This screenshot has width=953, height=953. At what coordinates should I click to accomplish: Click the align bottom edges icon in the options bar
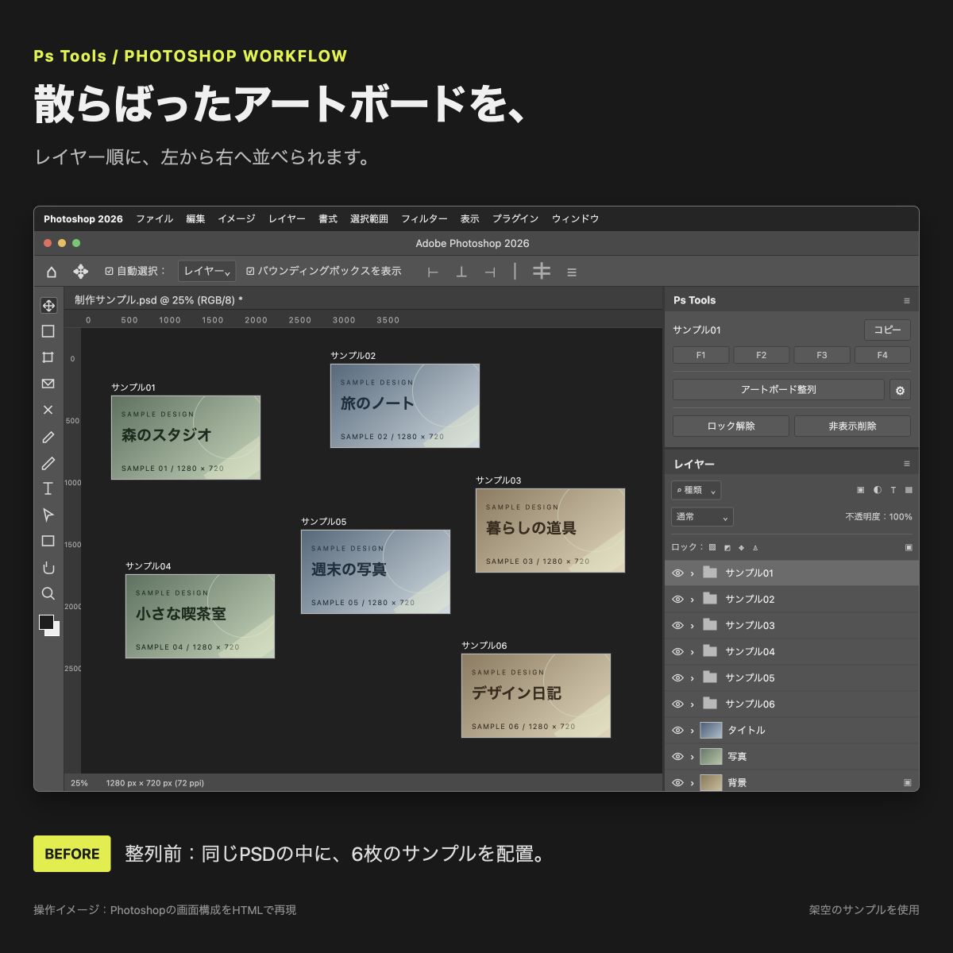coord(461,272)
